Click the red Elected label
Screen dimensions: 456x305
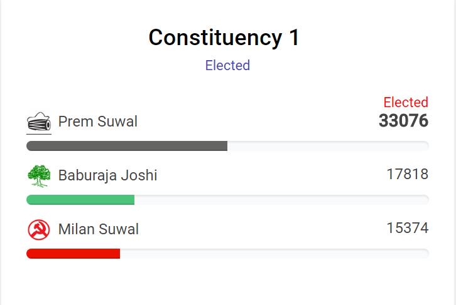(406, 102)
